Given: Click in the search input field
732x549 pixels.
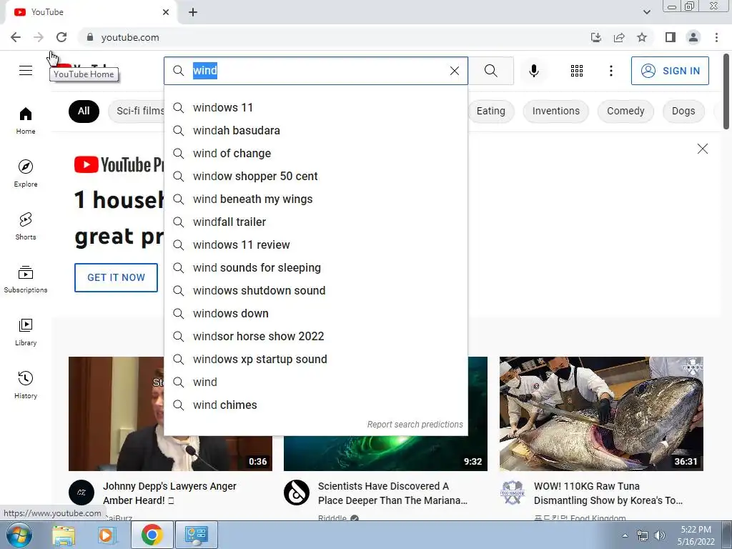Looking at the screenshot, I should (317, 71).
